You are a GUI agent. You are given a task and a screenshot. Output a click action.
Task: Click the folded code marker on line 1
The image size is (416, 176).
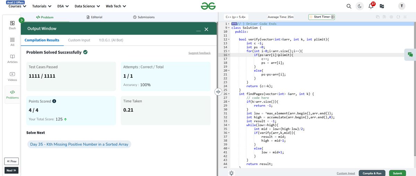pyautogui.click(x=234, y=24)
